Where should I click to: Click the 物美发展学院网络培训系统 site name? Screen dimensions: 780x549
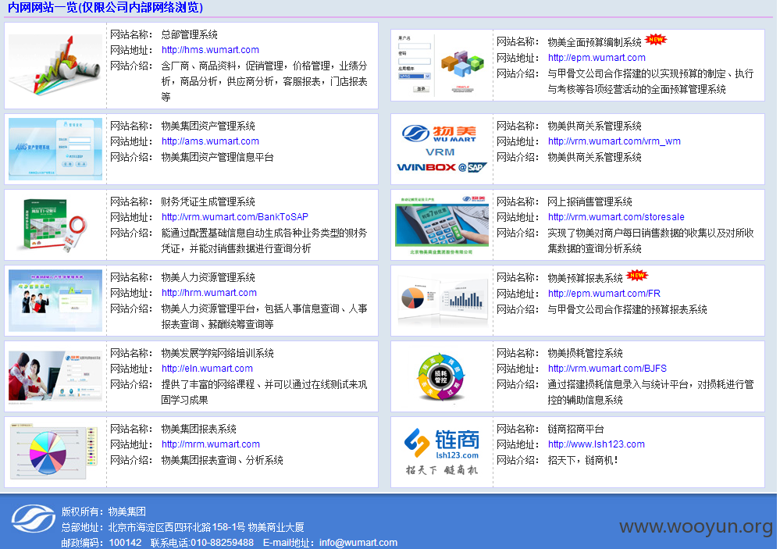click(217, 353)
